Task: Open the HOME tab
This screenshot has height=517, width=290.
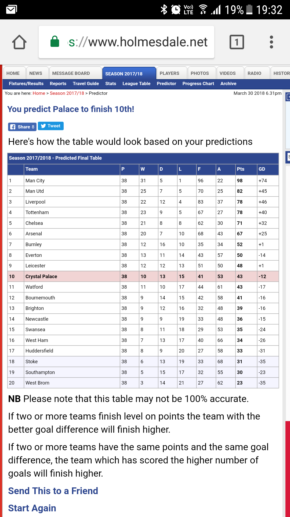Action: tap(13, 73)
